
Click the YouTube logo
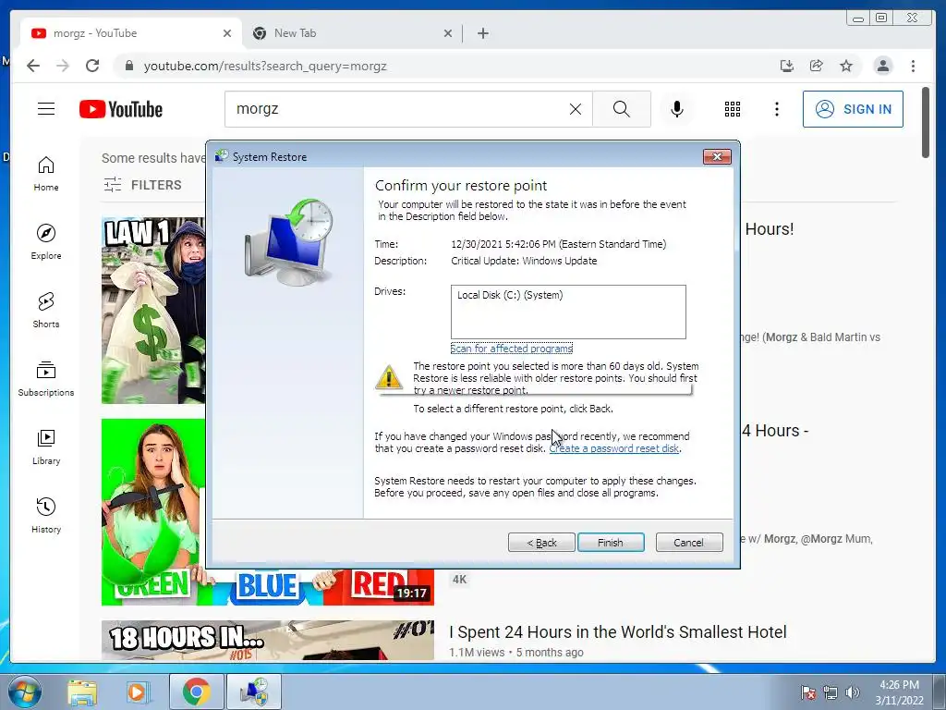click(x=121, y=109)
